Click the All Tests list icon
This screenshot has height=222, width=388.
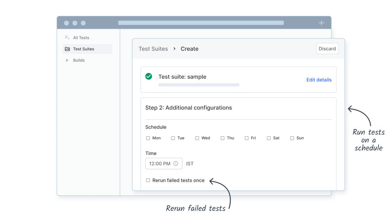[67, 38]
